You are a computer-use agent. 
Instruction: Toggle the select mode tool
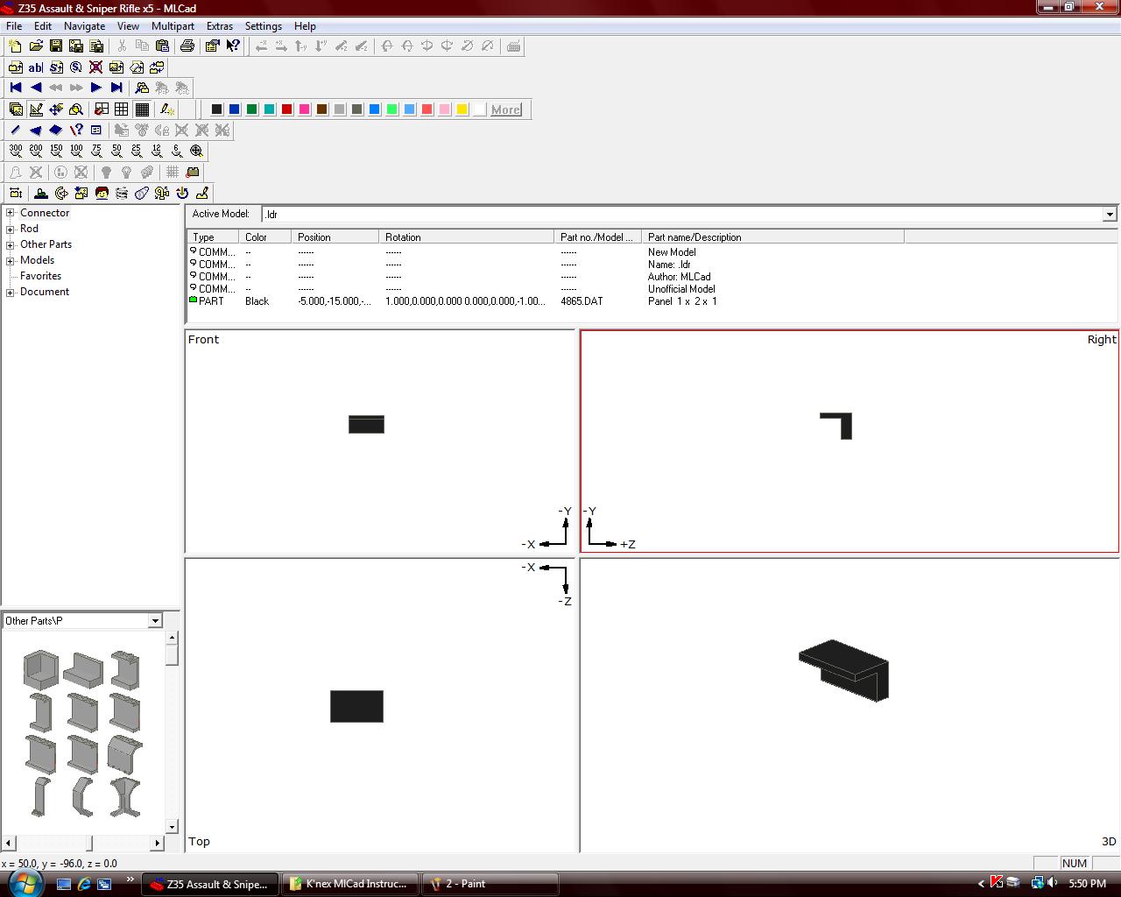pyautogui.click(x=16, y=109)
